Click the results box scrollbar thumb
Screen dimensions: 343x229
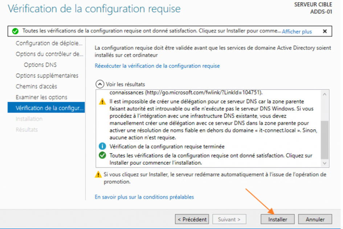pyautogui.click(x=324, y=140)
